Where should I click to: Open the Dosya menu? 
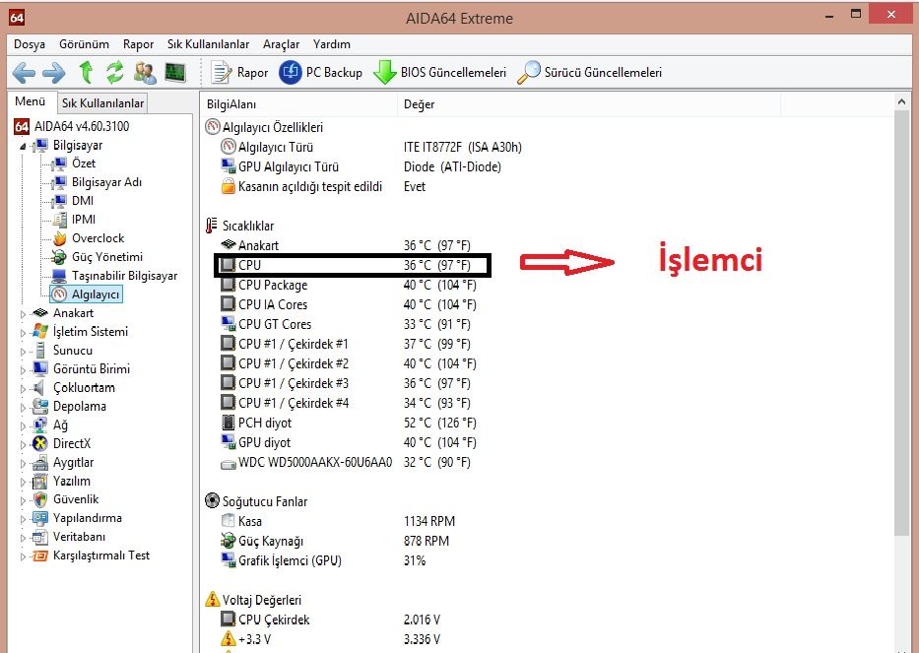[x=30, y=44]
